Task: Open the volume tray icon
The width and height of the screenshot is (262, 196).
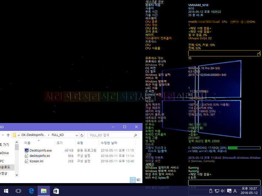Action: tap(223, 191)
